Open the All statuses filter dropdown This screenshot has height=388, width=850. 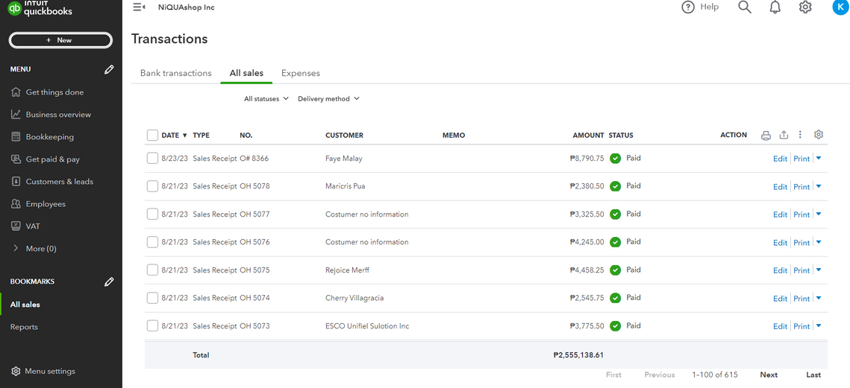266,99
